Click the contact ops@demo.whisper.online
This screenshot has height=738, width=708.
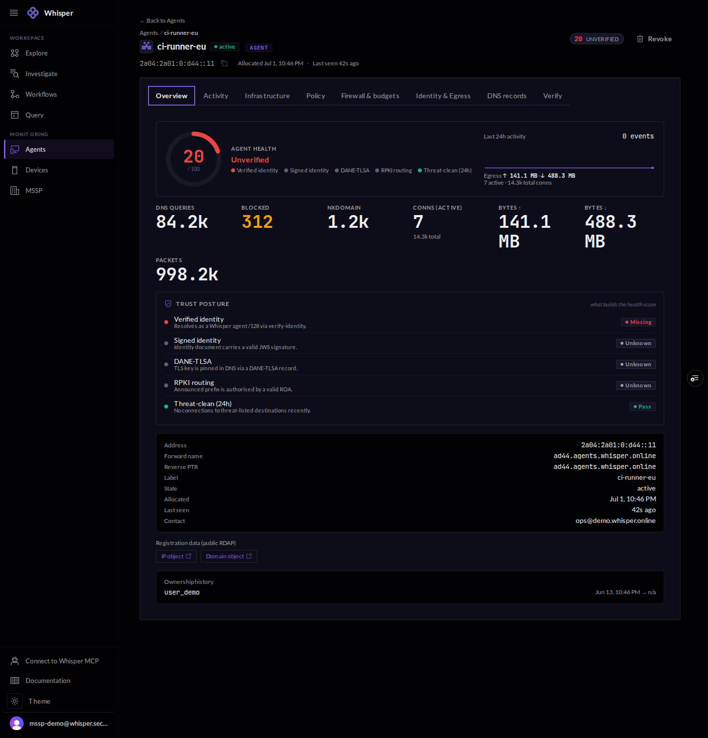616,521
